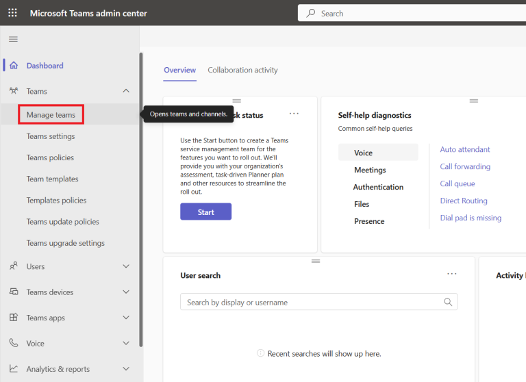The image size is (526, 382).
Task: Open the Auto attendant link
Action: 464,149
